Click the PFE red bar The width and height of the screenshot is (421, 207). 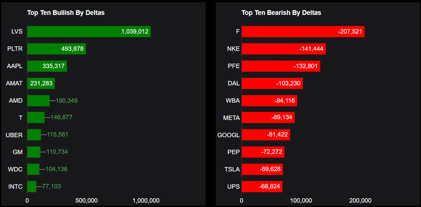coord(281,66)
